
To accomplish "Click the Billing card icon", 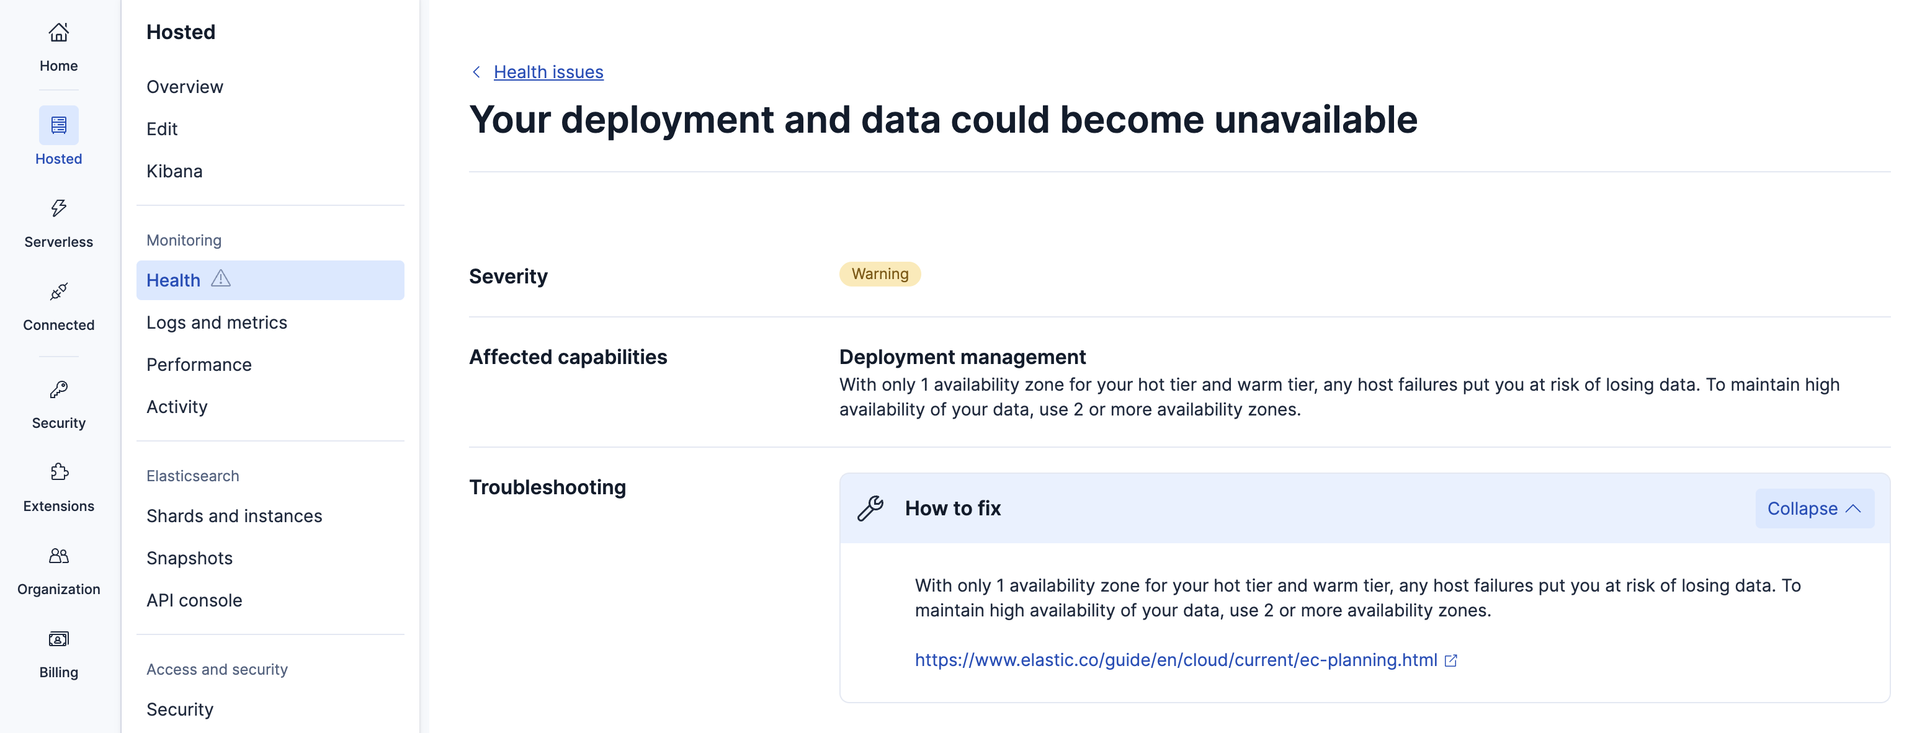I will point(58,639).
